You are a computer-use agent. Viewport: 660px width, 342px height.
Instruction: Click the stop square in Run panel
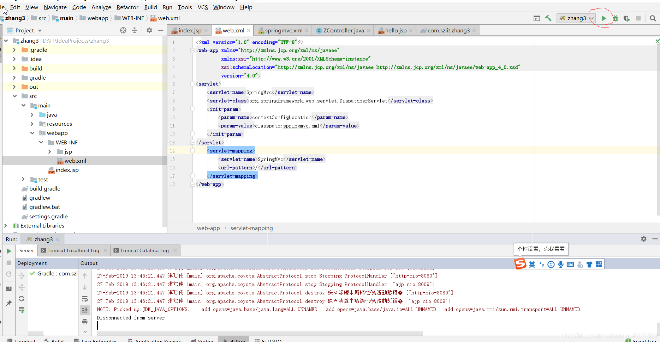[9, 263]
